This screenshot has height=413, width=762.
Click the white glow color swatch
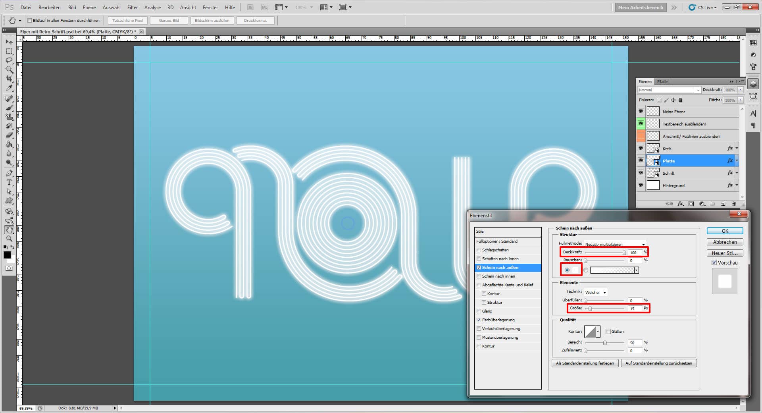(x=575, y=270)
